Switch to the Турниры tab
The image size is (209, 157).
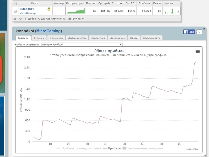pyautogui.click(x=39, y=38)
